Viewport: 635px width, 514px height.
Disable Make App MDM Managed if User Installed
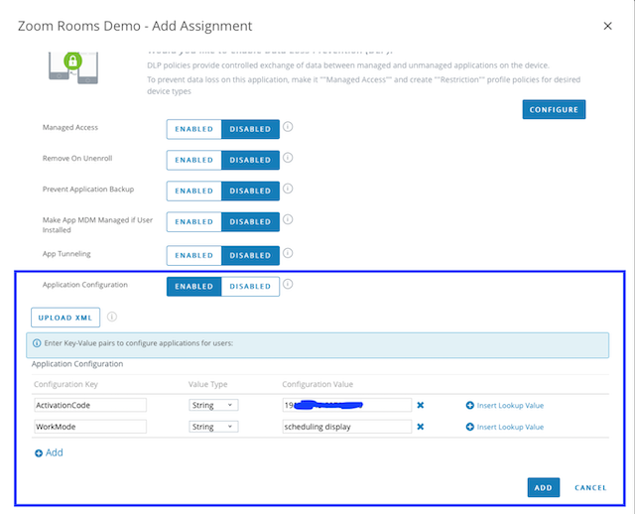point(250,221)
